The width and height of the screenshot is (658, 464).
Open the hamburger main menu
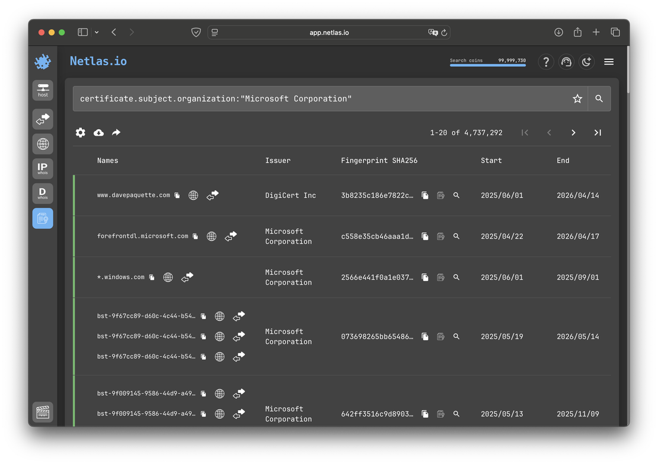[609, 62]
